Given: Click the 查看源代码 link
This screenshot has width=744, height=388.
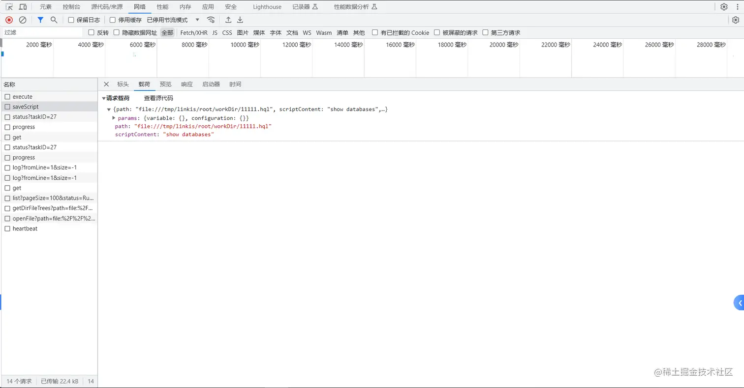Looking at the screenshot, I should pos(158,98).
